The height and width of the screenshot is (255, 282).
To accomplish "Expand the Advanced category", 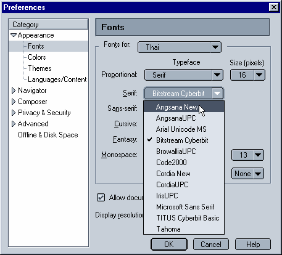I will [14, 124].
